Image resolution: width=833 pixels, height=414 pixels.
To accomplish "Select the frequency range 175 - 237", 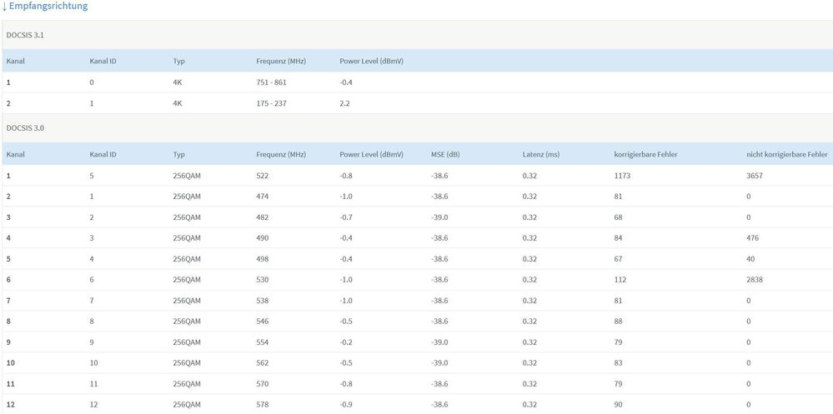I will [x=271, y=103].
